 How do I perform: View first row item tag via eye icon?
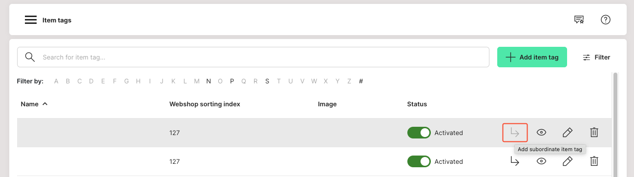[x=541, y=132]
